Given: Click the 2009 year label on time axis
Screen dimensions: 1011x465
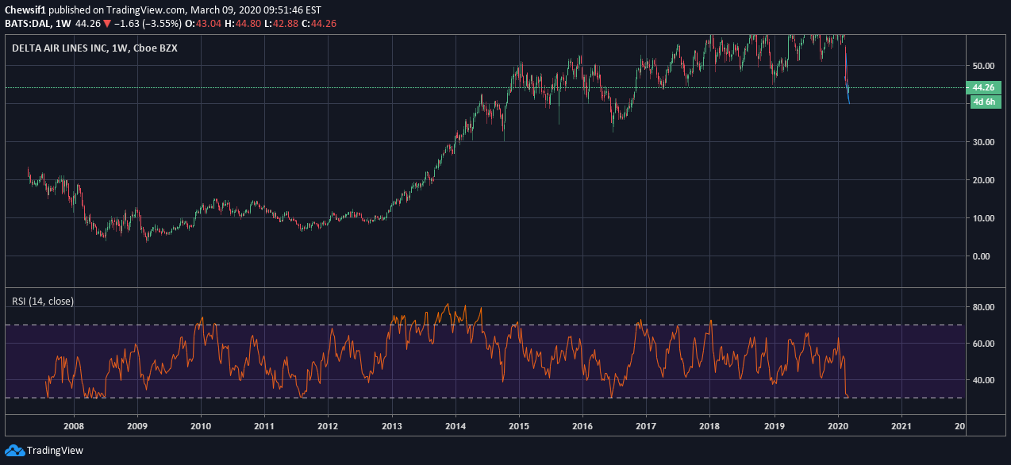Looking at the screenshot, I should pyautogui.click(x=137, y=426).
